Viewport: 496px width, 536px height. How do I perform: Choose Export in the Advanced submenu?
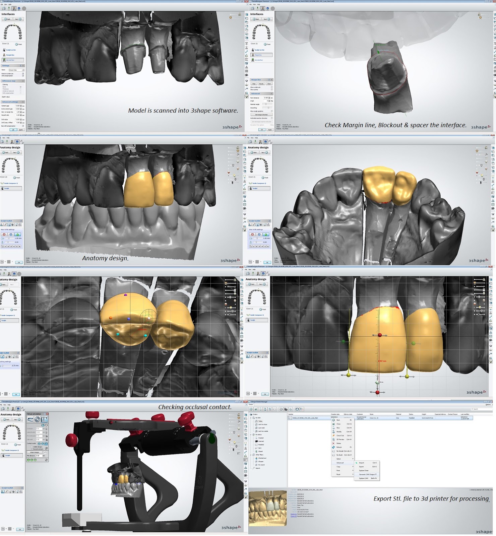pos(367,467)
